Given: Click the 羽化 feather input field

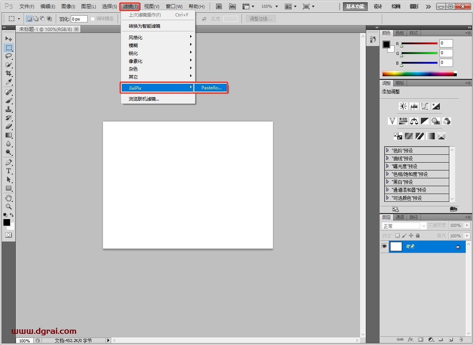Looking at the screenshot, I should [x=79, y=19].
